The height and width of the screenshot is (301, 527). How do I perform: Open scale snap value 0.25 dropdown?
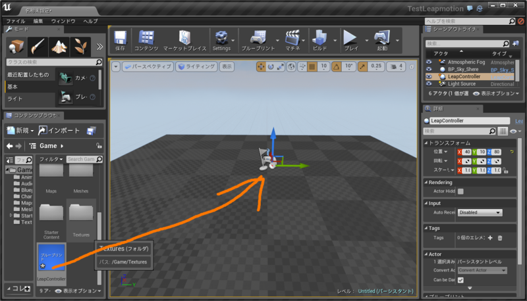(376, 66)
